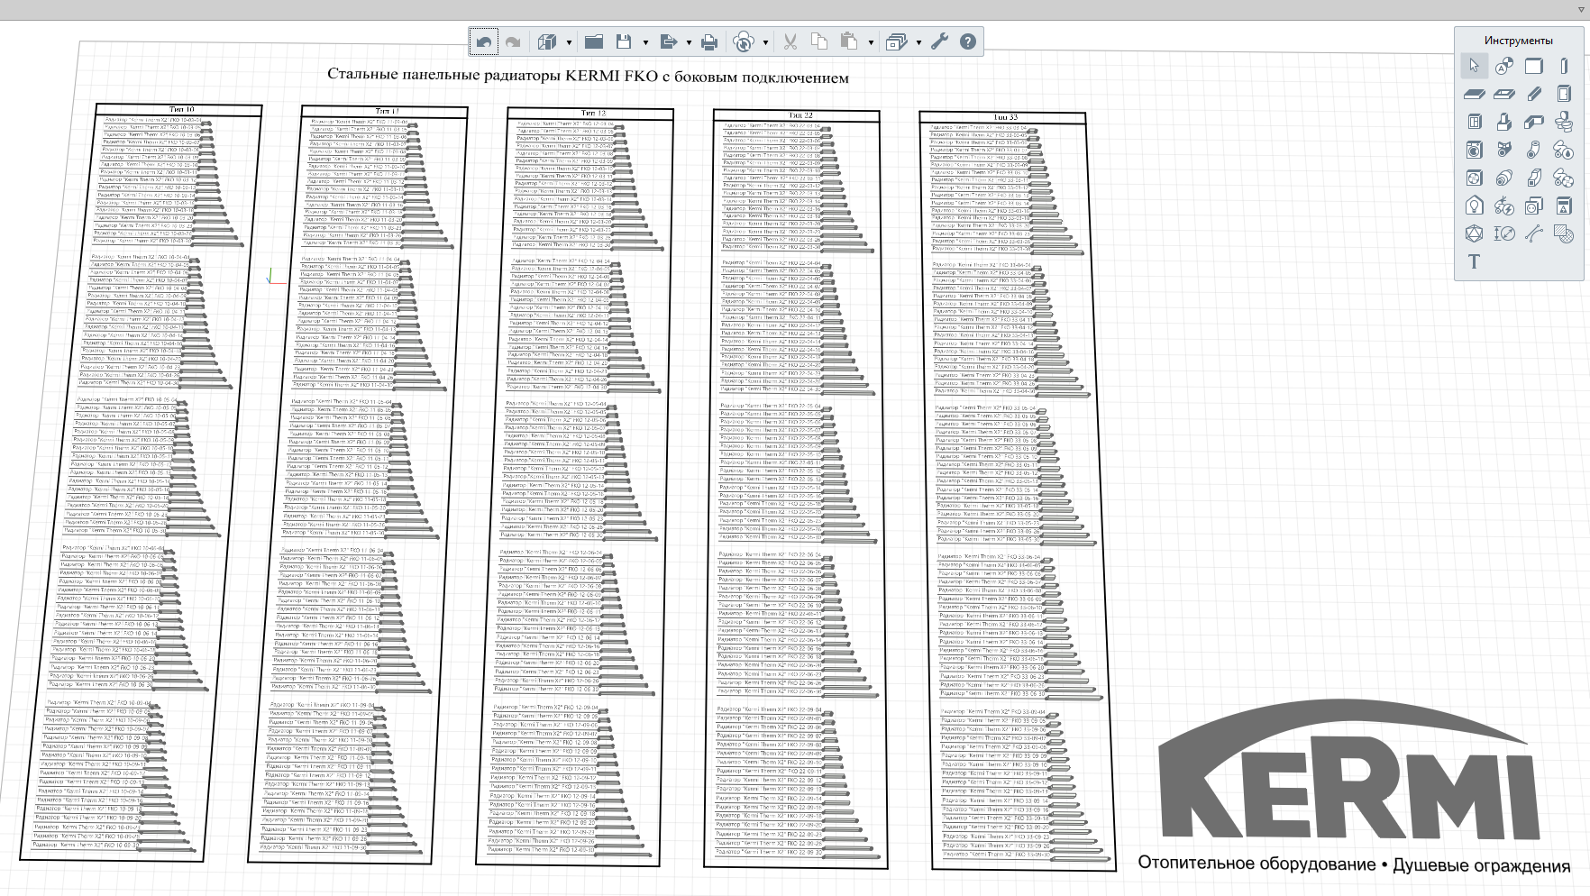Open a project with the folder icon
The width and height of the screenshot is (1590, 896).
pos(593,42)
